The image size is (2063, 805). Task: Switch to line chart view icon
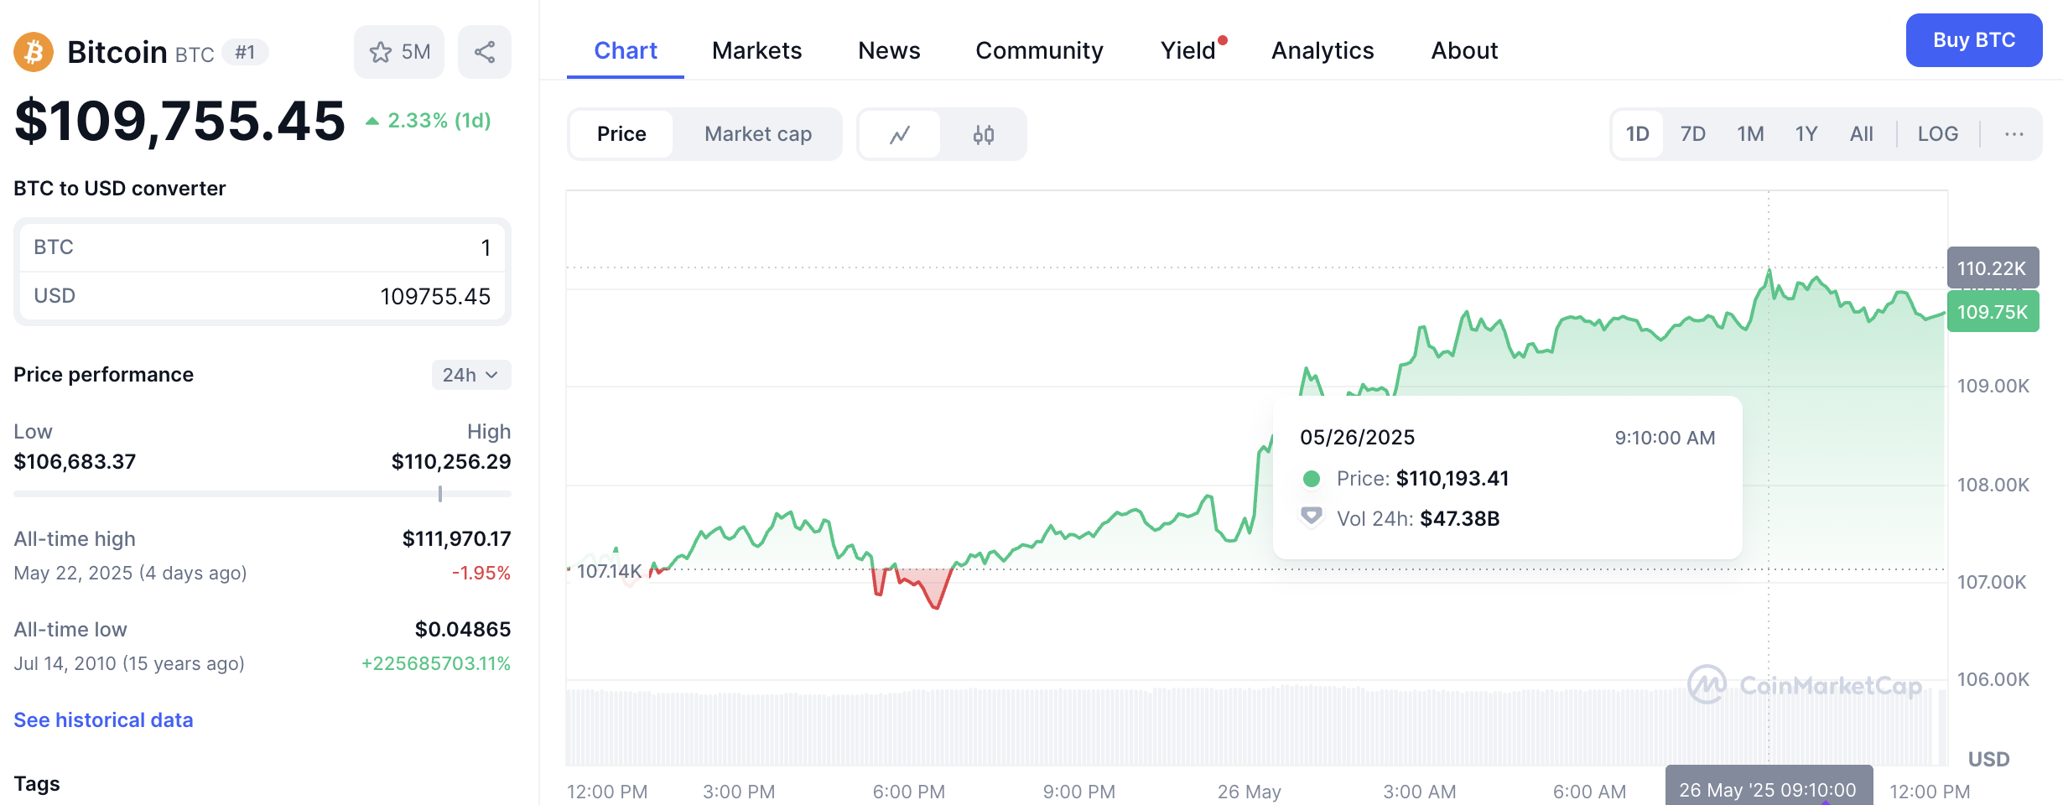click(x=900, y=134)
